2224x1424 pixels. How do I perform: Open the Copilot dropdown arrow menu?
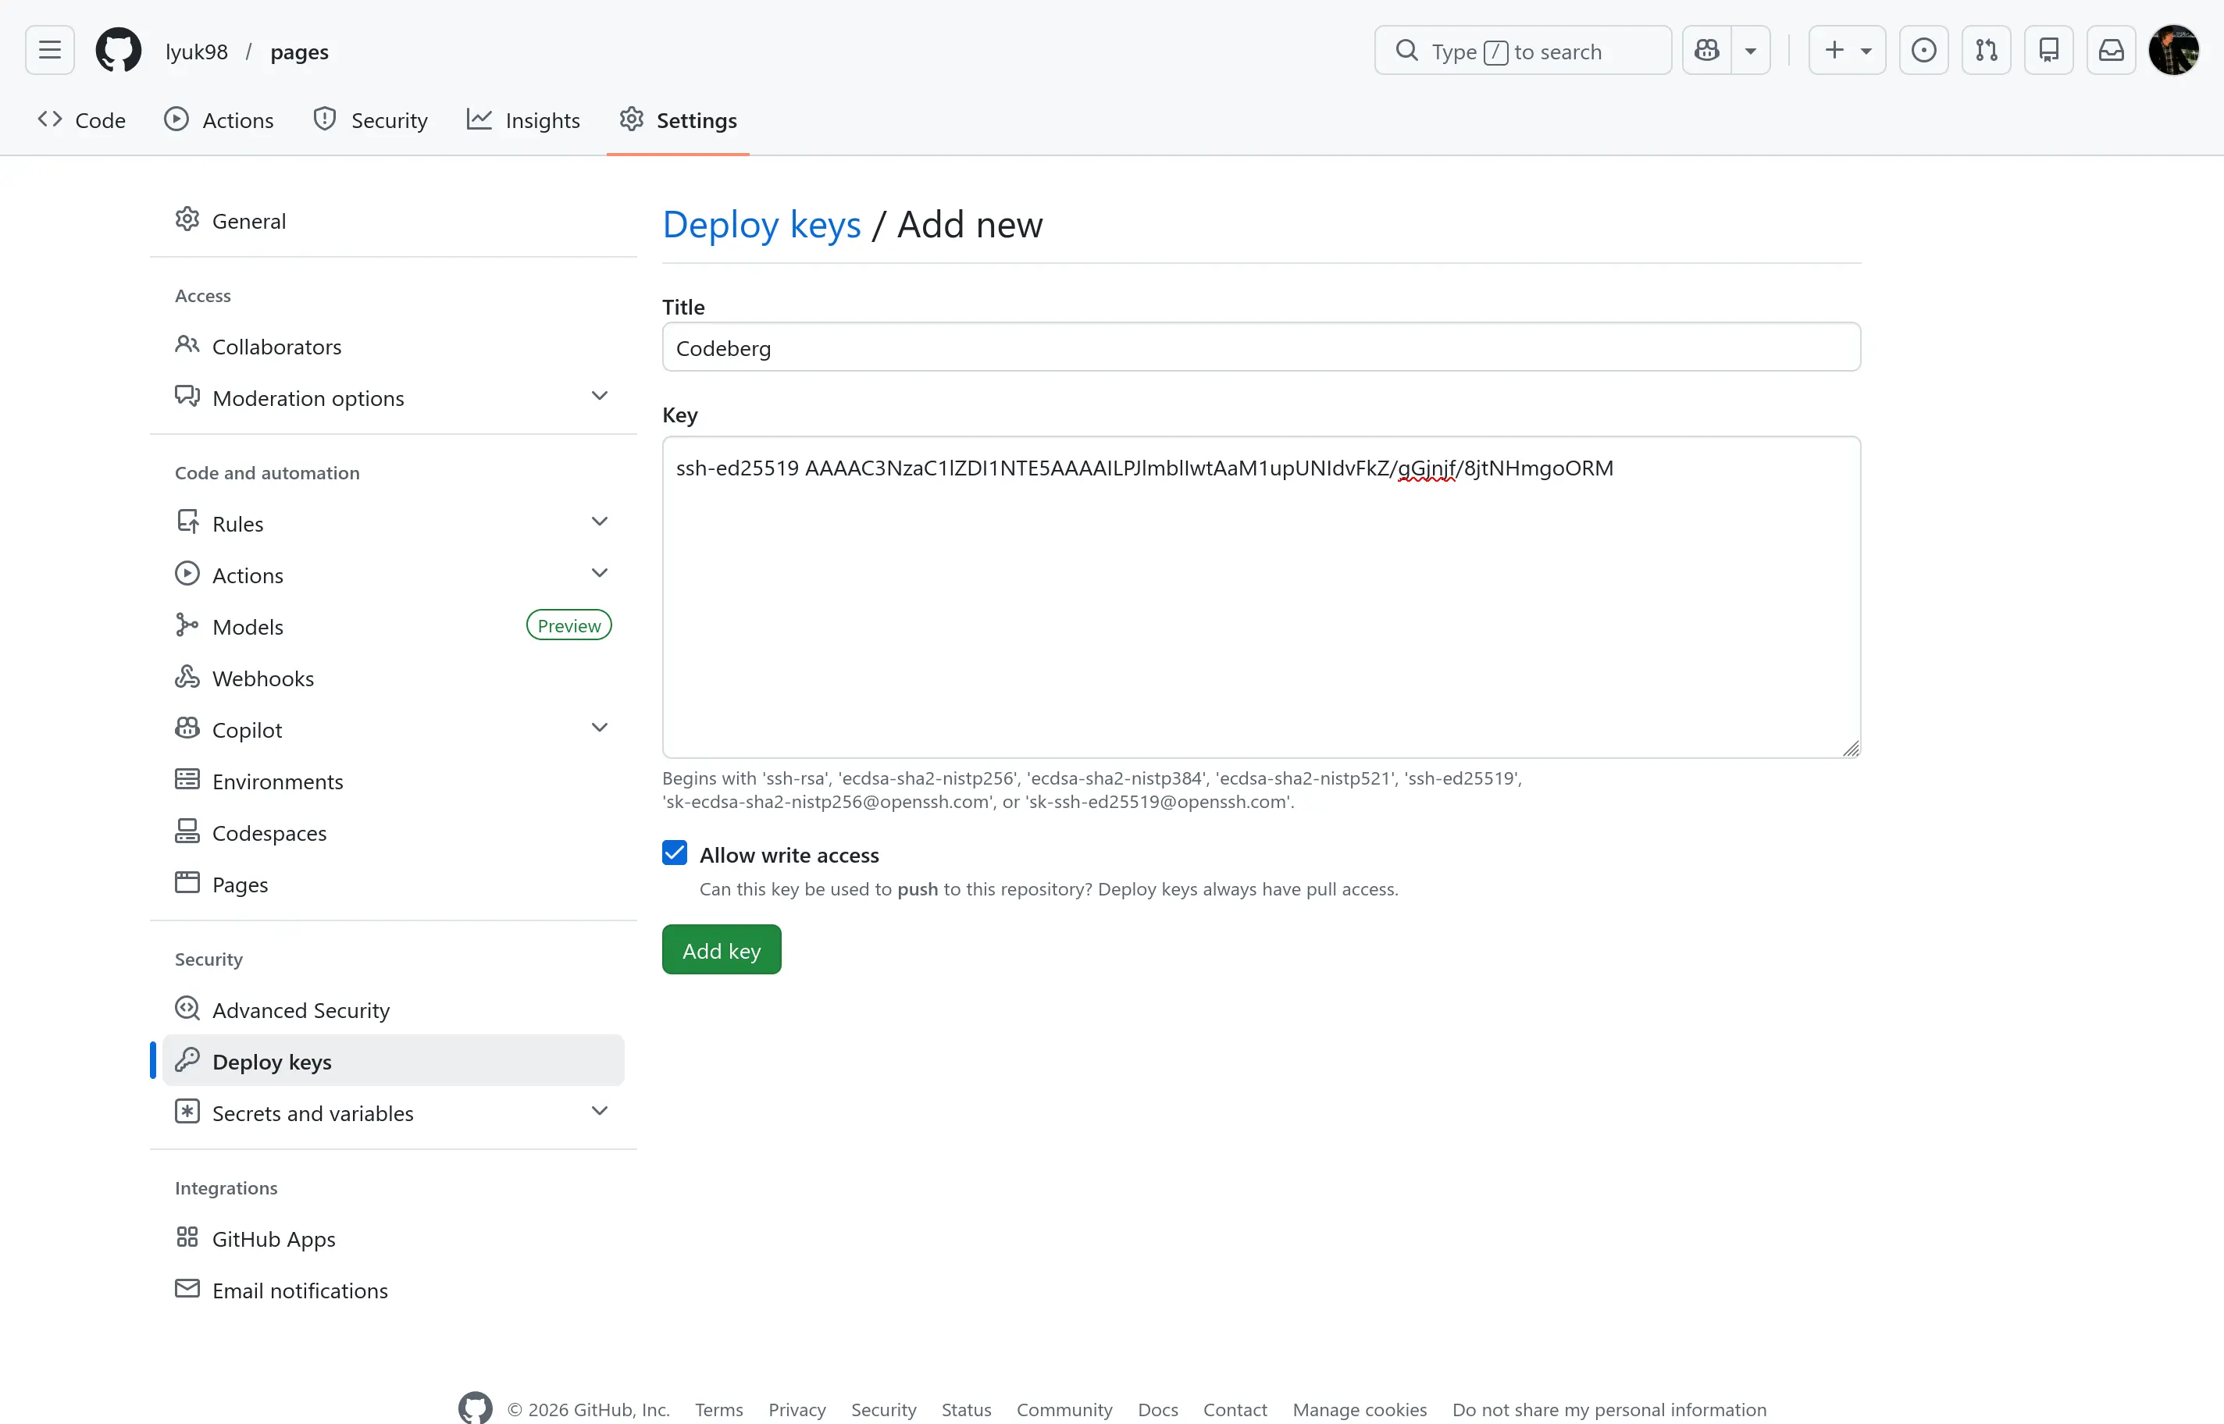[599, 727]
